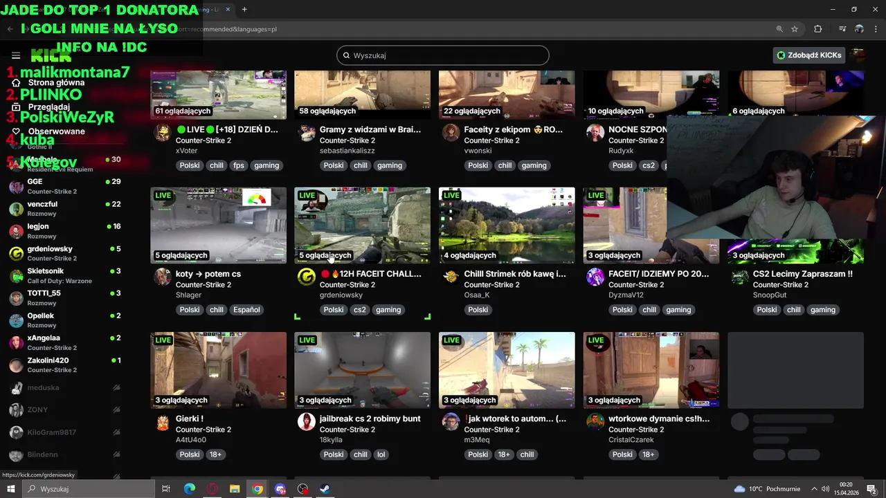Open Chrome profile avatar
Screen dimensions: 886x498
[x=859, y=29]
